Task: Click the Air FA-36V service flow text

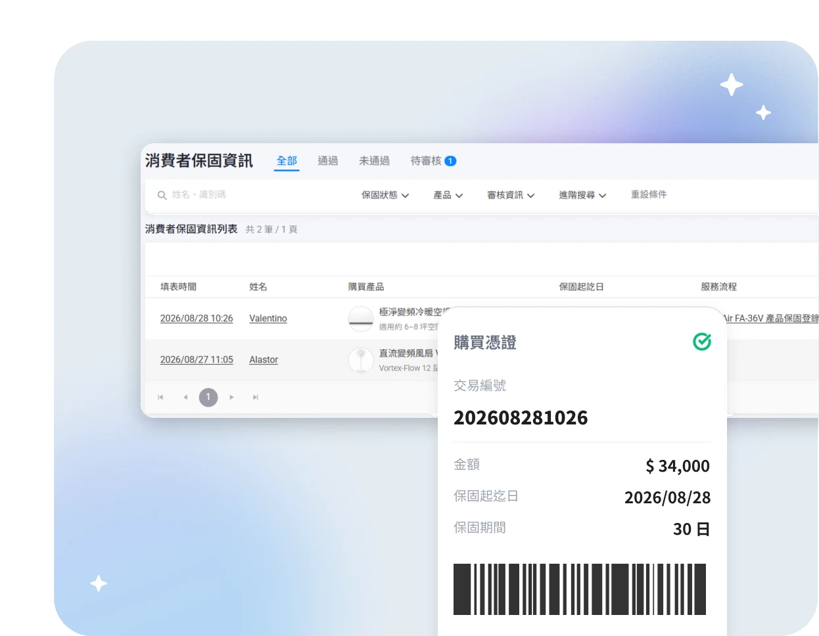Action: [770, 319]
